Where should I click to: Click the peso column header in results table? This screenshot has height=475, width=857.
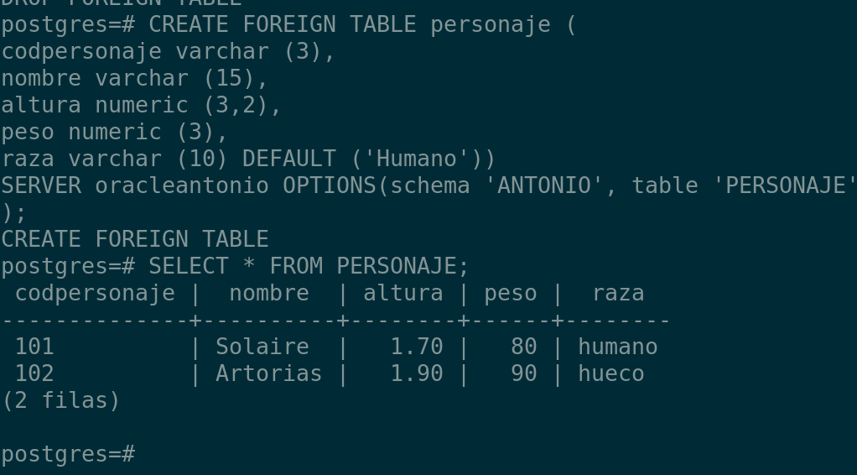511,293
